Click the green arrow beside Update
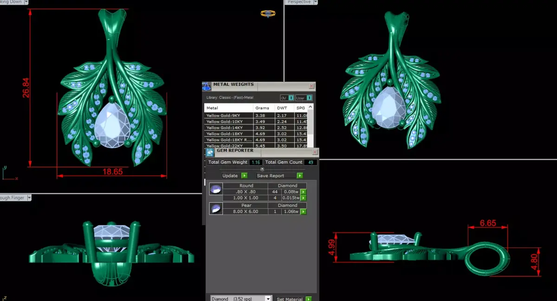The image size is (557, 301). click(244, 176)
